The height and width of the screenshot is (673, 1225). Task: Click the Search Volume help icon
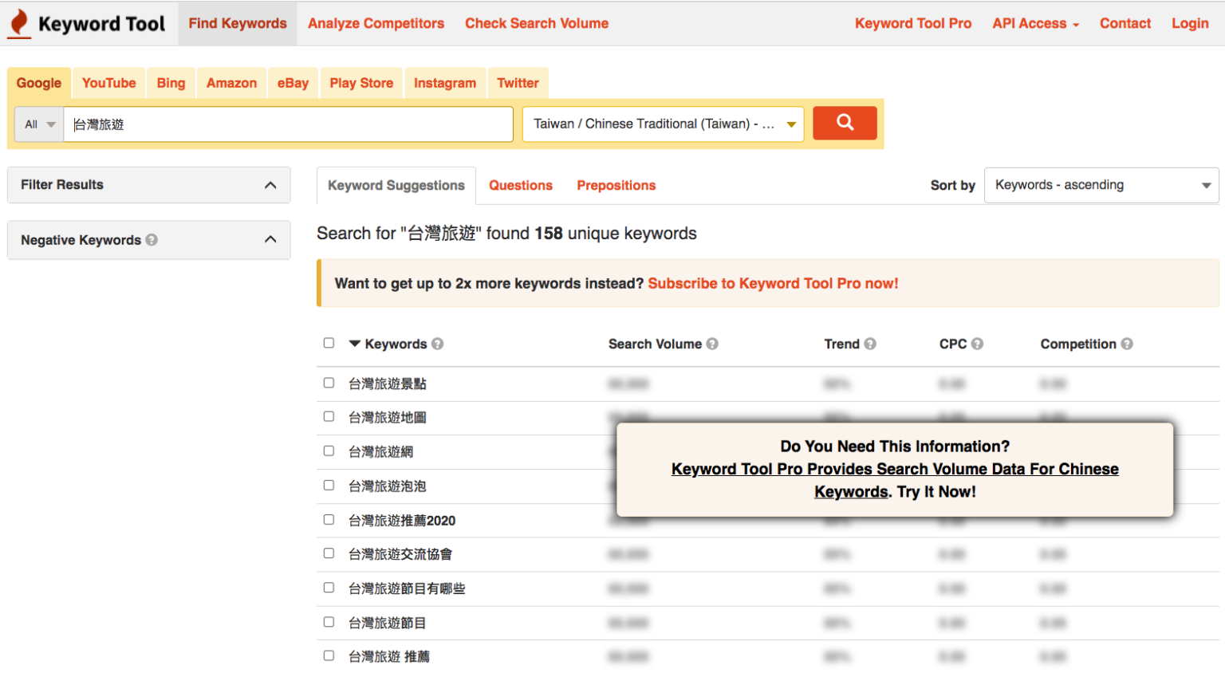coord(712,344)
